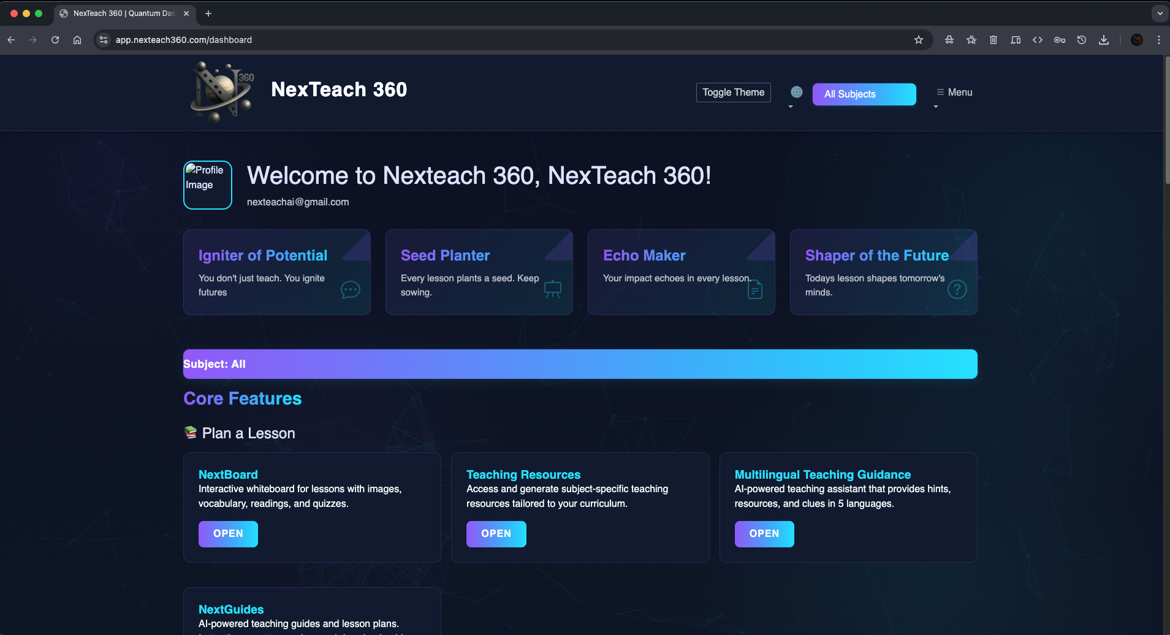Open Chrome three-dot menu
Image resolution: width=1170 pixels, height=635 pixels.
tap(1158, 40)
